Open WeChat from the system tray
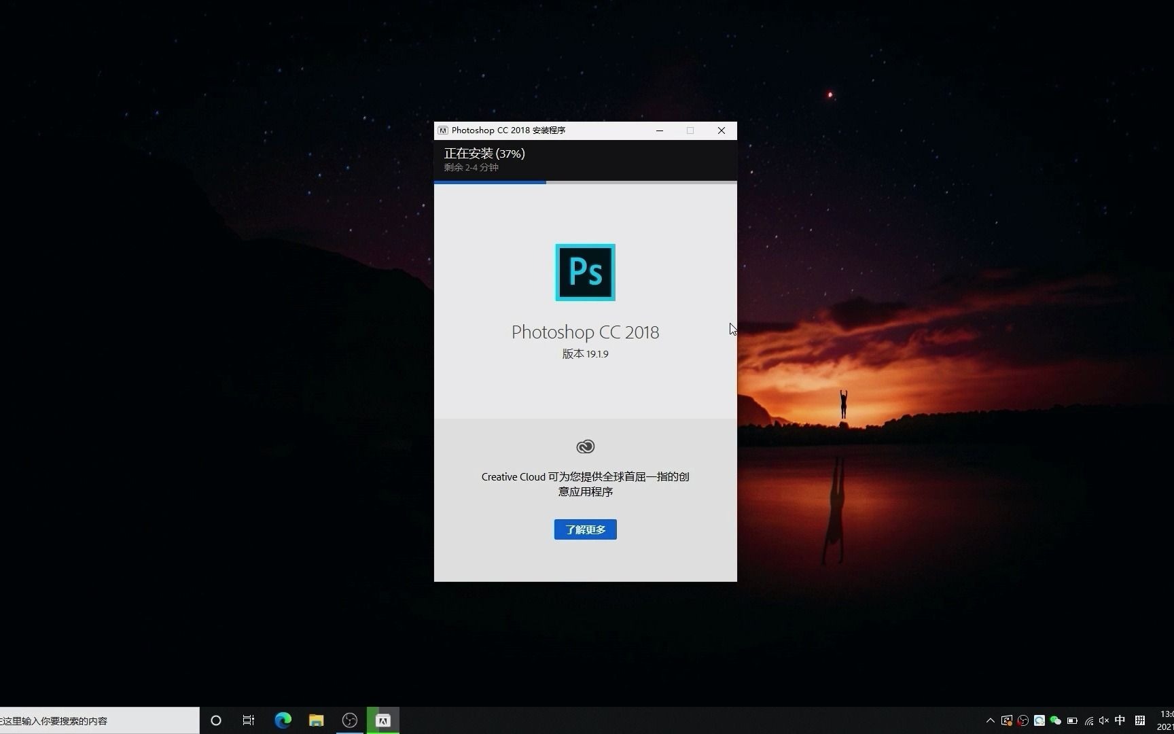The image size is (1174, 734). (1056, 720)
